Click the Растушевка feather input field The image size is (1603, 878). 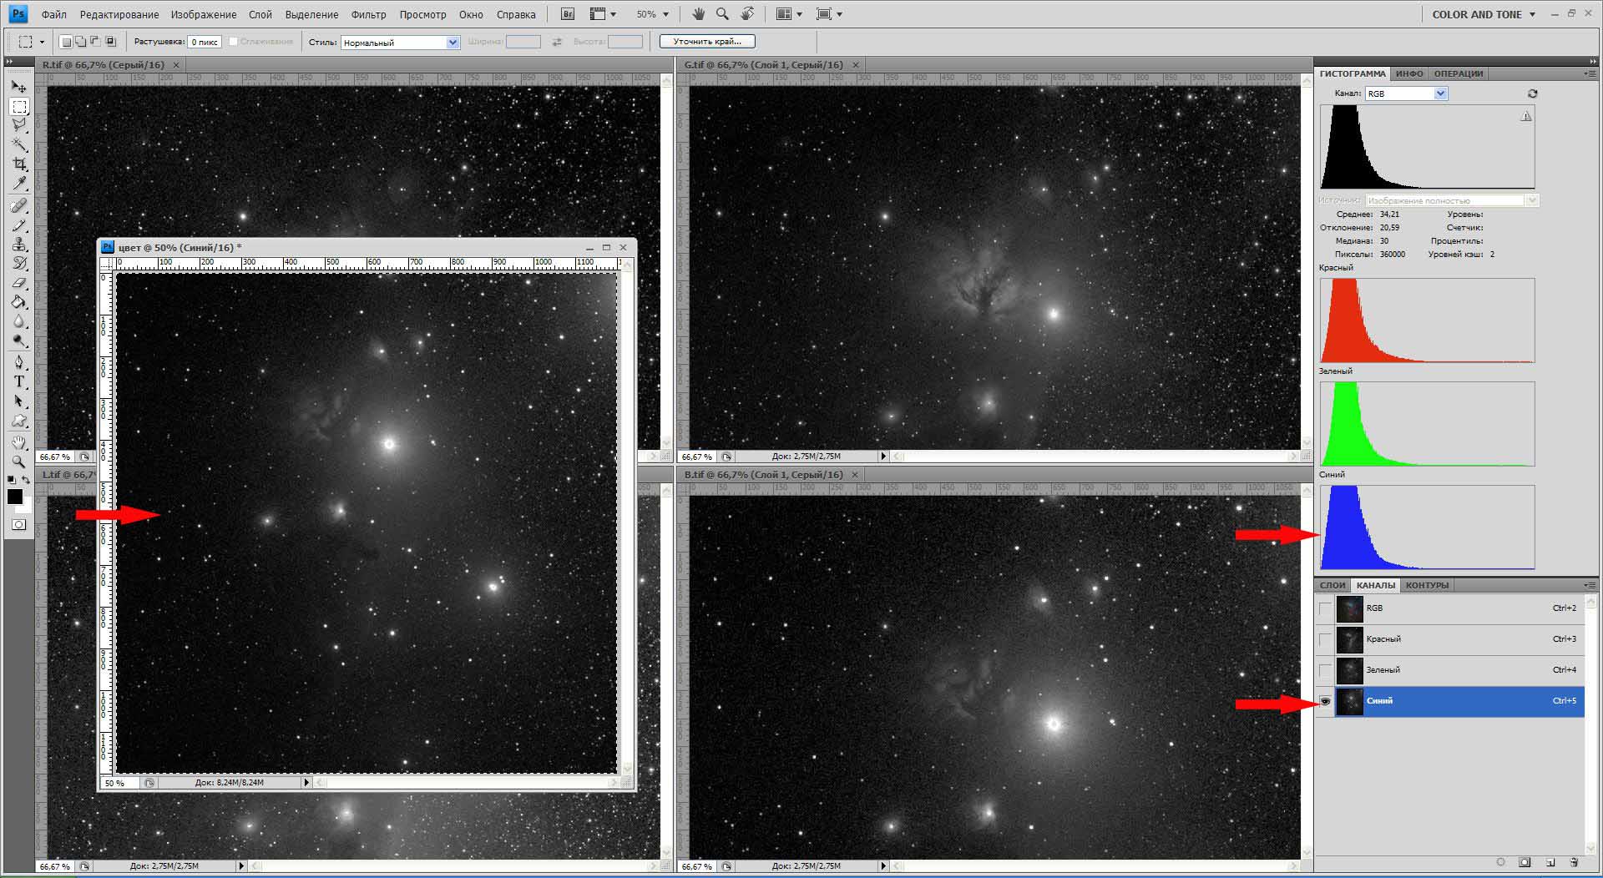(x=205, y=42)
